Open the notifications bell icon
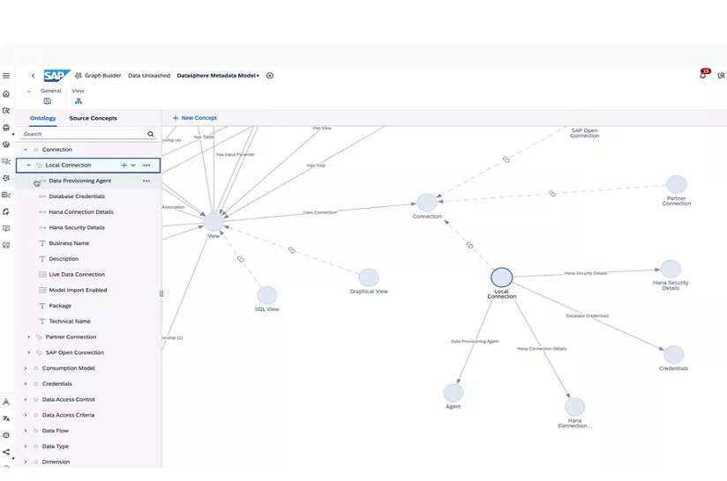727x481 pixels. coord(703,75)
